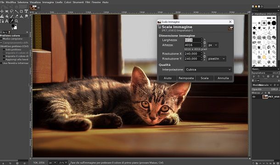Select the Bucket Fill tool
Image resolution: width=280 pixels, height=165 pixels.
(7, 16)
